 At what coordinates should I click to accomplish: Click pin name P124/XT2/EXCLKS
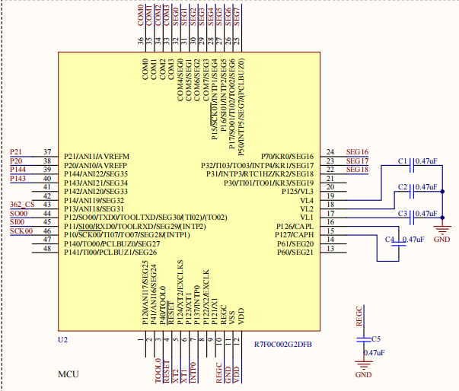[180, 292]
